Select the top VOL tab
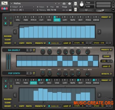 pos(18,20)
